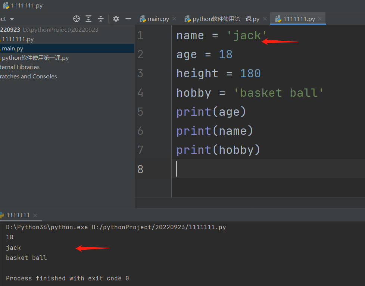Click print(hobby) on line 7
Image resolution: width=365 pixels, height=286 pixels.
coord(218,150)
